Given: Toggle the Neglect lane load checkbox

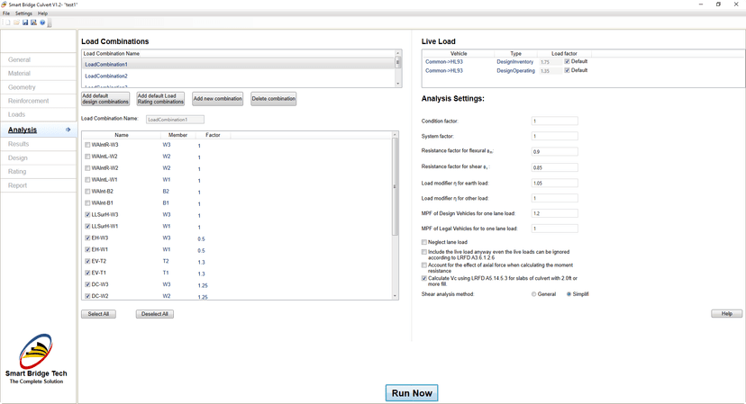Looking at the screenshot, I should click(424, 242).
